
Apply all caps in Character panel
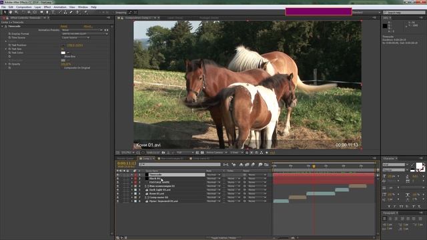401,207
